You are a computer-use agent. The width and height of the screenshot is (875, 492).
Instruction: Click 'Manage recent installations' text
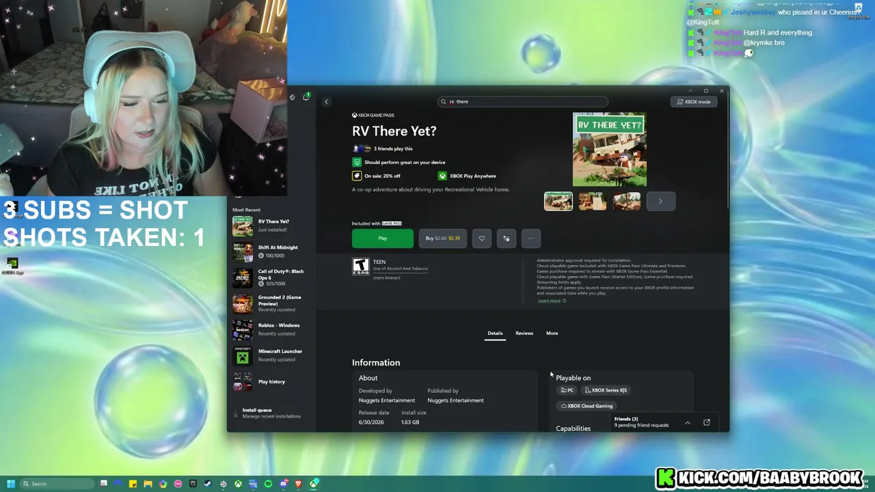click(271, 416)
